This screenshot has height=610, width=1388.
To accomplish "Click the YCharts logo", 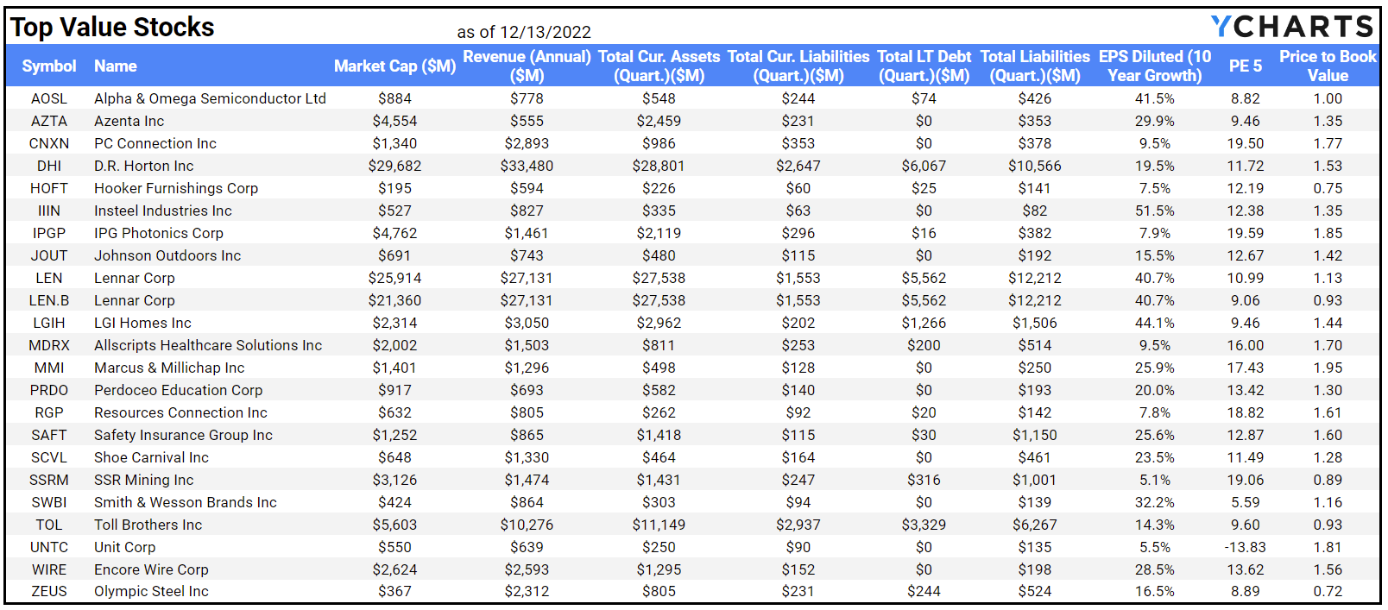I will [x=1291, y=26].
